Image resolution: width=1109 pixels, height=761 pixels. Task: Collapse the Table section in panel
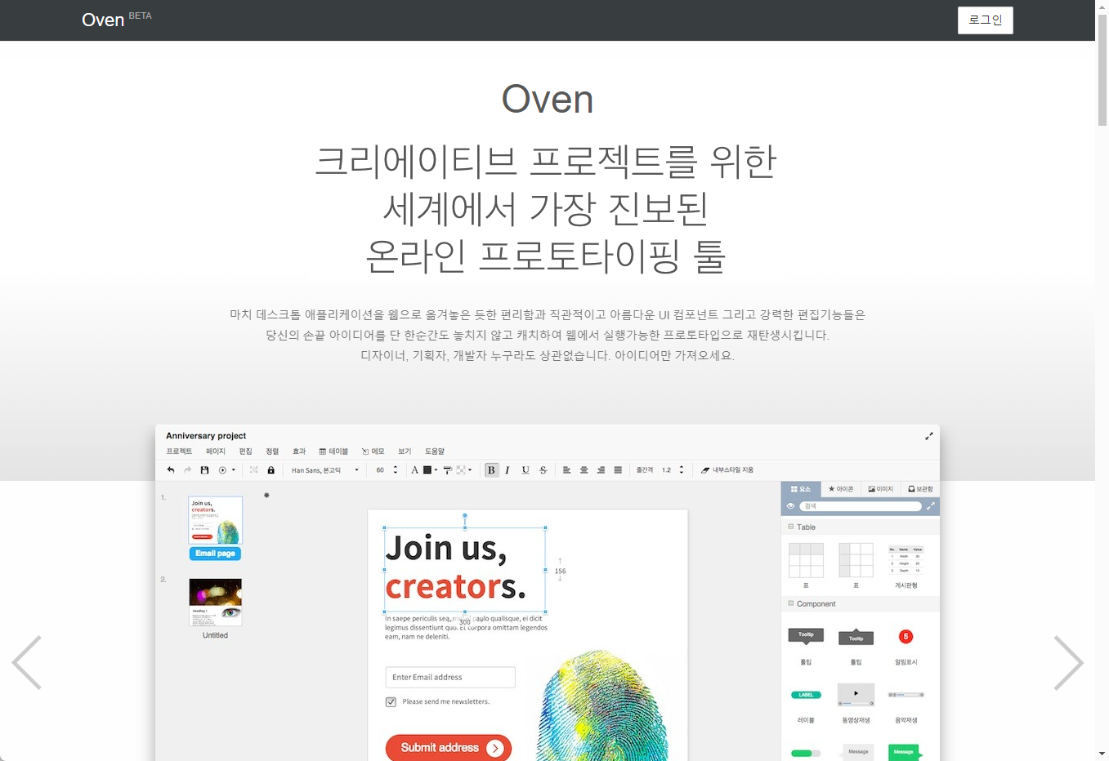tap(791, 527)
